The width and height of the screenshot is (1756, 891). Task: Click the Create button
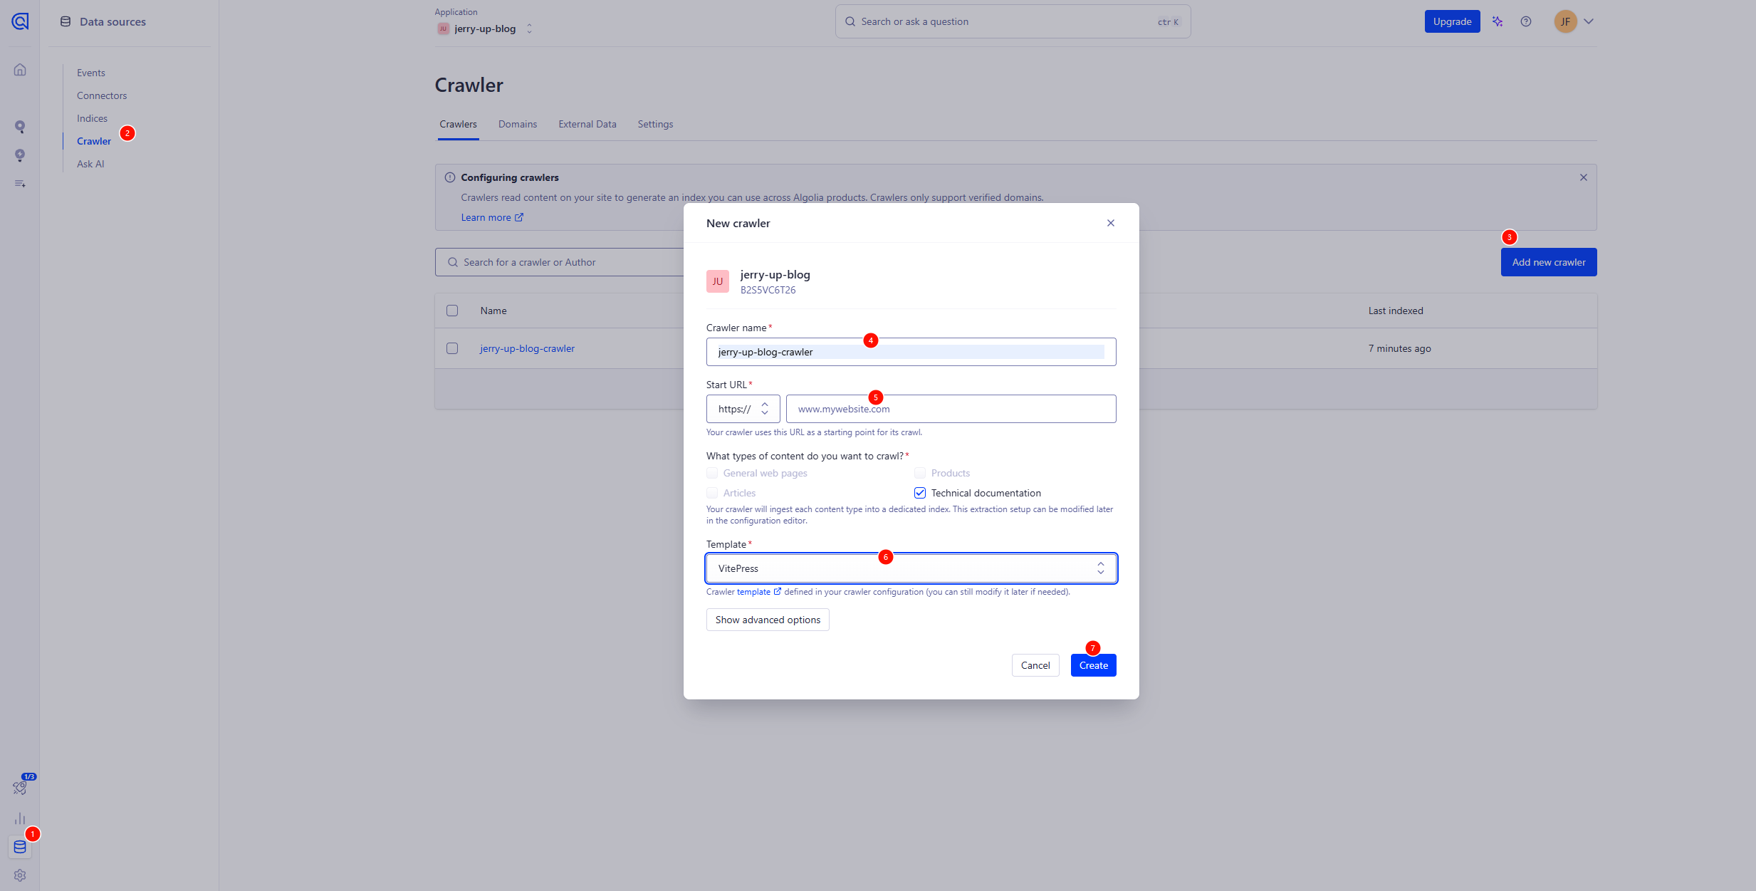1094,665
